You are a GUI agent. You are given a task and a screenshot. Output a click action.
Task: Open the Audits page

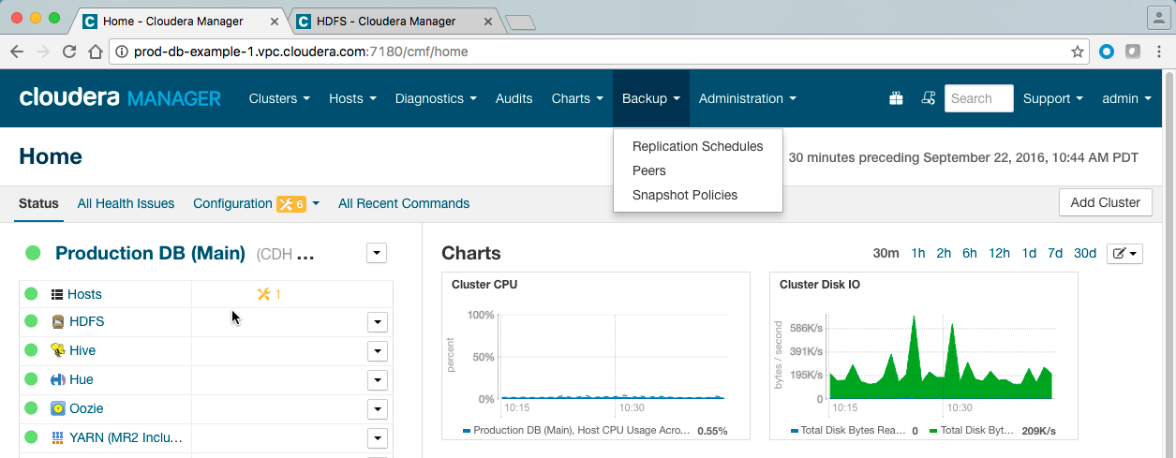514,98
